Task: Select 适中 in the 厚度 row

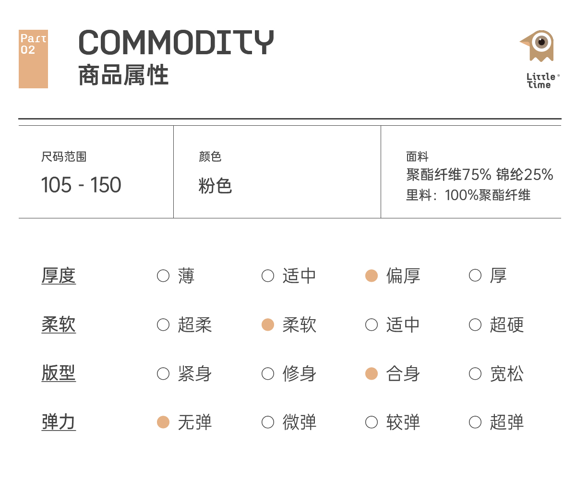Action: coord(268,276)
